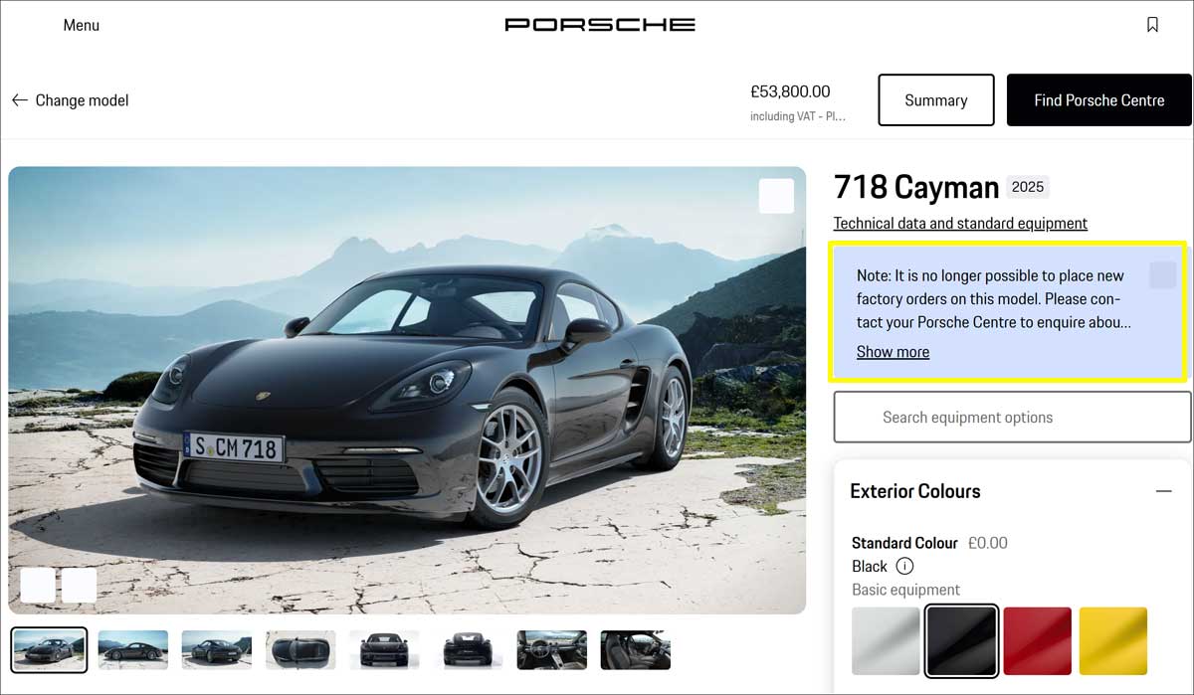
Task: Select the top-down view thumbnail
Action: (299, 649)
